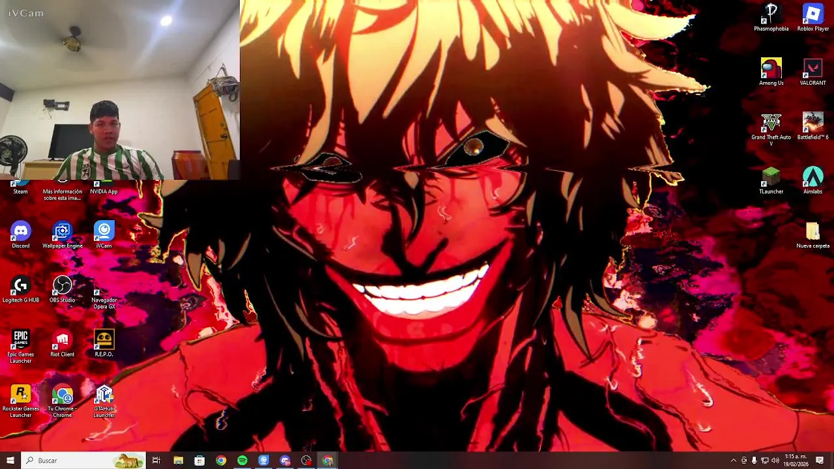
Task: Select the iVCam desktop shortcut
Action: point(104,235)
